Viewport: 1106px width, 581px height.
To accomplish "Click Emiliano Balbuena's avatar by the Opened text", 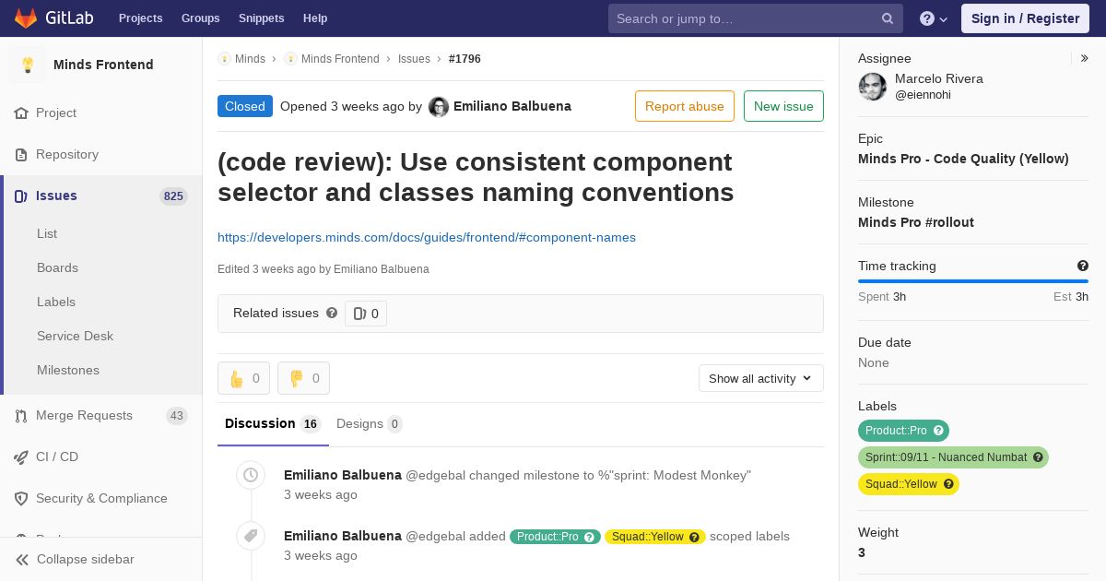I will click(x=439, y=107).
